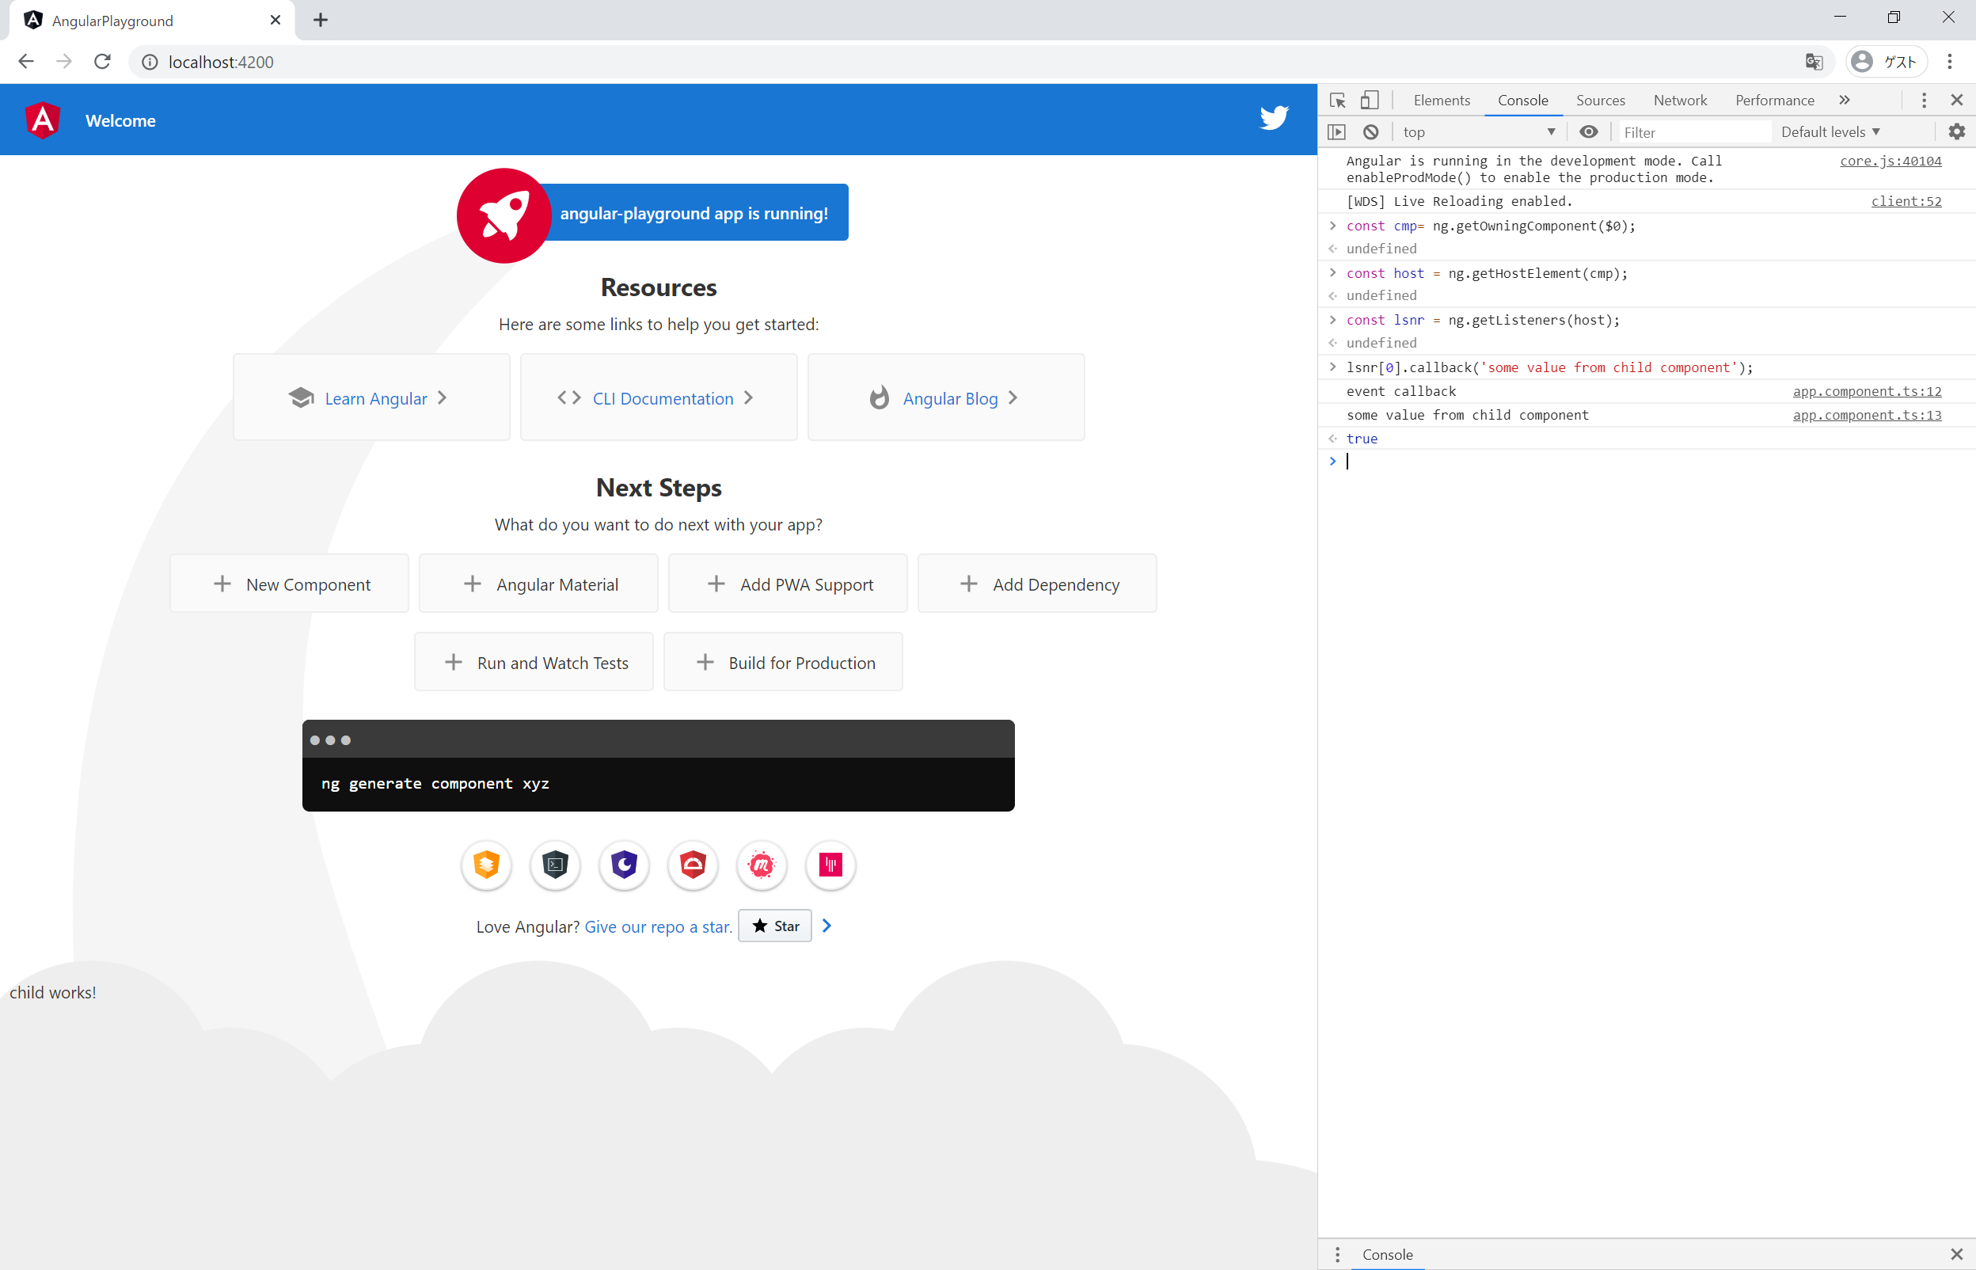The image size is (1976, 1270).
Task: Click the Star button
Action: [775, 926]
